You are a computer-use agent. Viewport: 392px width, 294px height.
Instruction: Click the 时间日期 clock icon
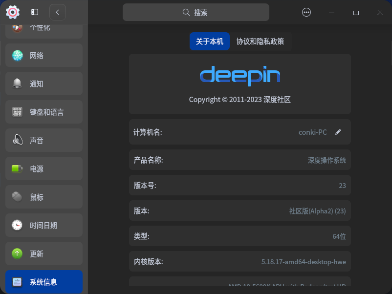[x=17, y=225]
